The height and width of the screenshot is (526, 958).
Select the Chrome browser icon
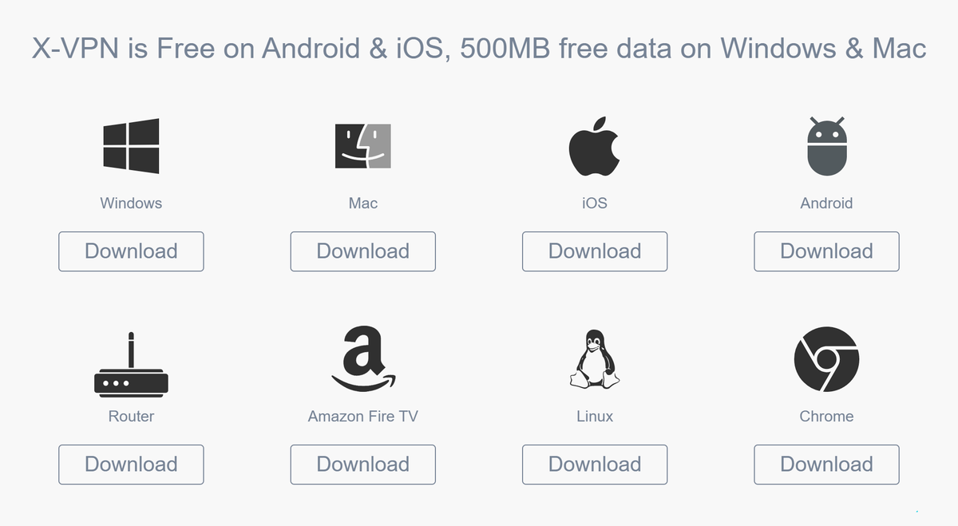[826, 359]
